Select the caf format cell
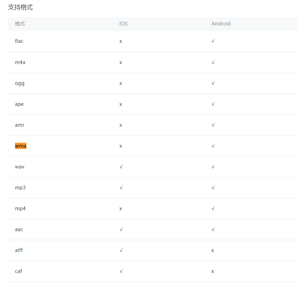 [x=18, y=271]
